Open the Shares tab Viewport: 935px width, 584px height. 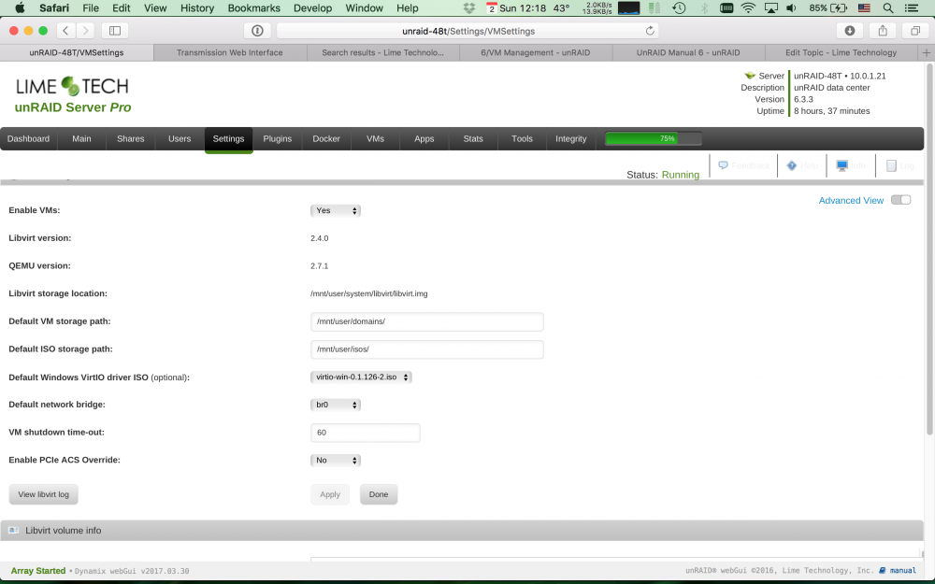(x=131, y=138)
